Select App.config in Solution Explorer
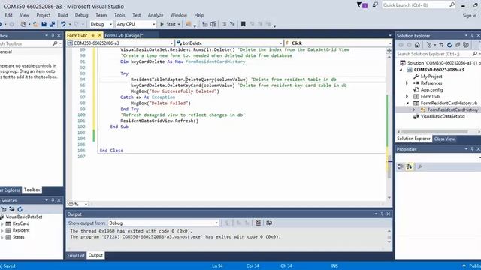The height and width of the screenshot is (270, 481). tap(432, 90)
